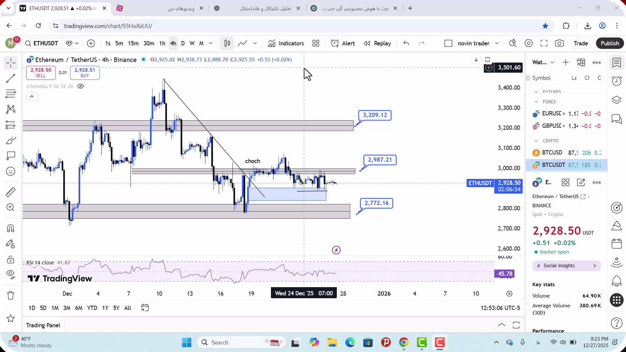Select 1D date range
The image size is (626, 352).
(x=32, y=308)
